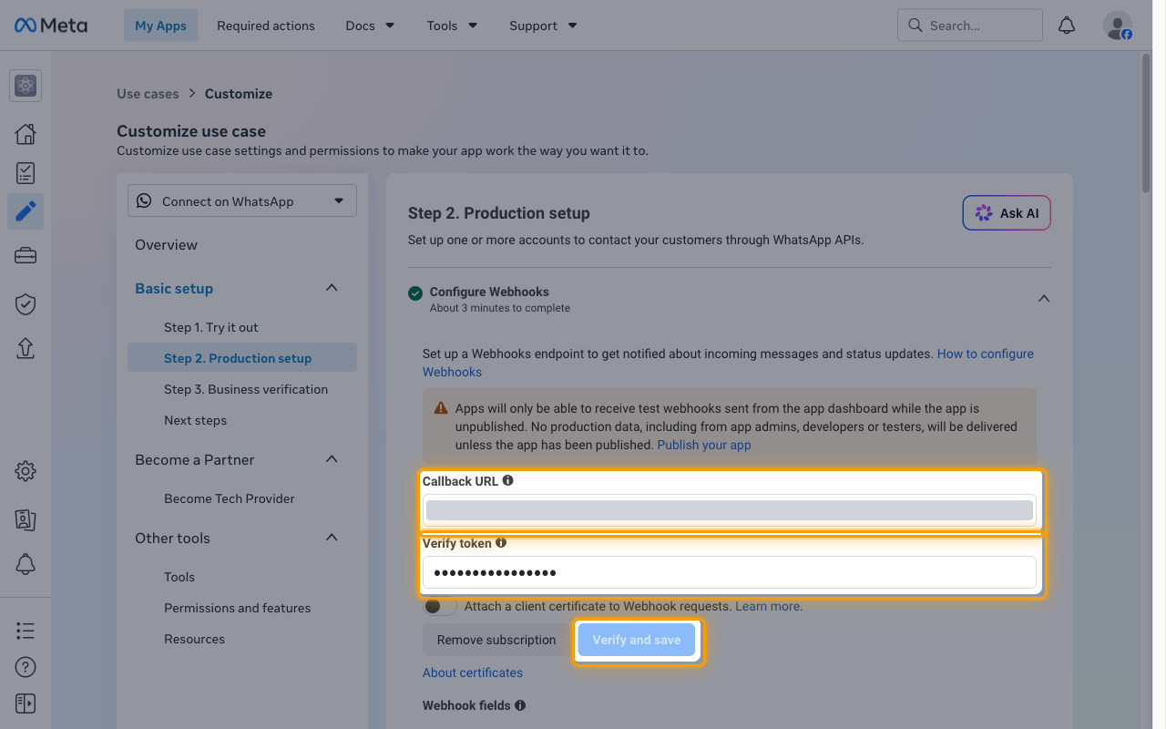Open Required actions in top bar
Viewport: 1166px width, 729px height.
click(266, 26)
